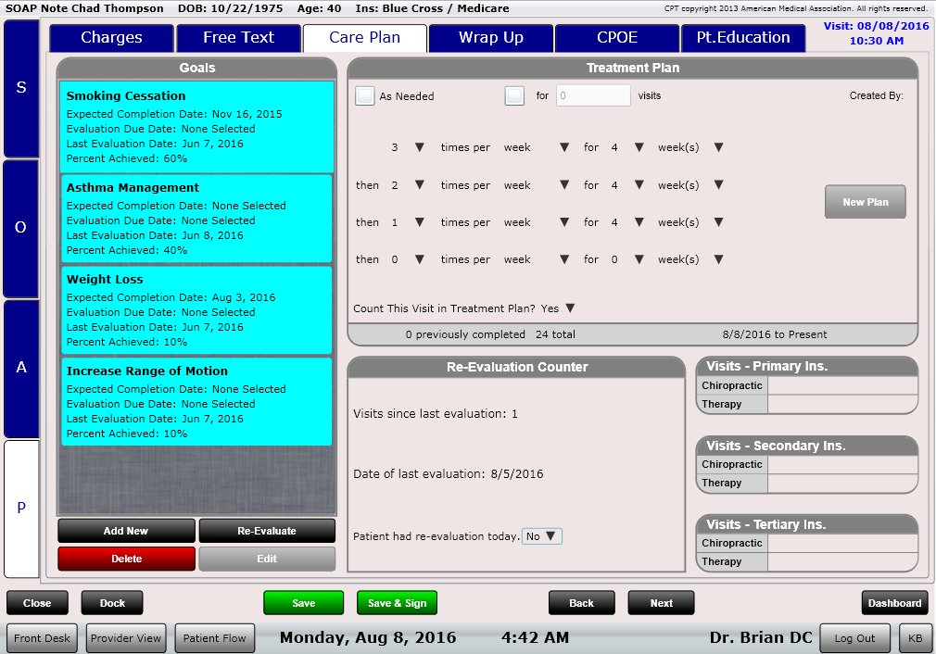The image size is (936, 654).
Task: Click the Save & Sign button
Action: pyautogui.click(x=397, y=602)
